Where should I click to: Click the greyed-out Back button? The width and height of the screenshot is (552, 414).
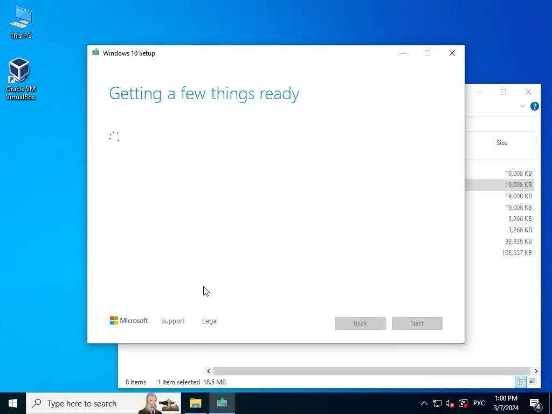361,323
